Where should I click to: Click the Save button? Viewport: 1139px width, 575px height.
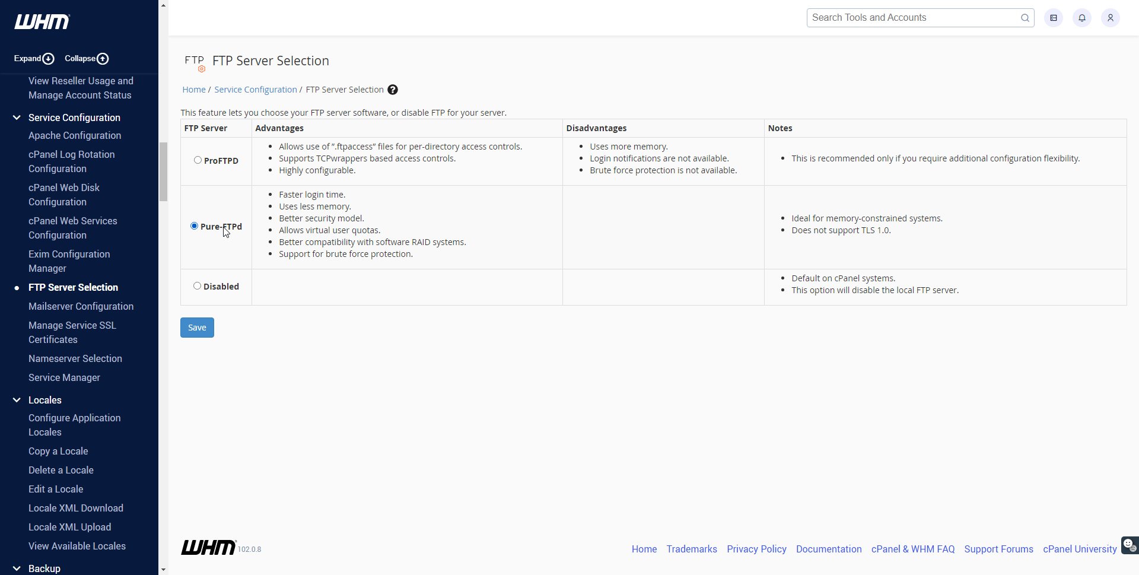pos(197,328)
